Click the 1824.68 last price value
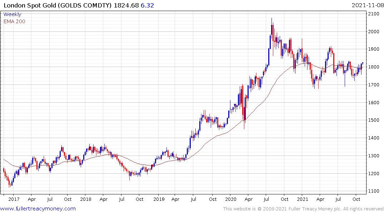The height and width of the screenshot is (214, 384). pyautogui.click(x=126, y=5)
